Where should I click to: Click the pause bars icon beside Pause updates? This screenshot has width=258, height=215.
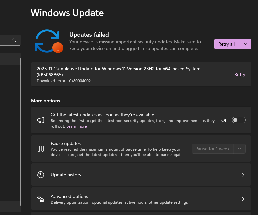[41, 149]
